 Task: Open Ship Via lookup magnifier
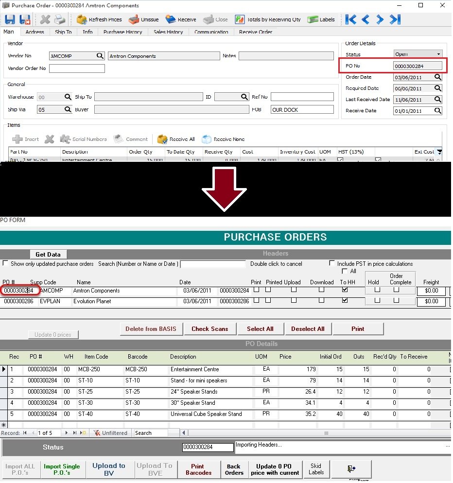[x=68, y=110]
